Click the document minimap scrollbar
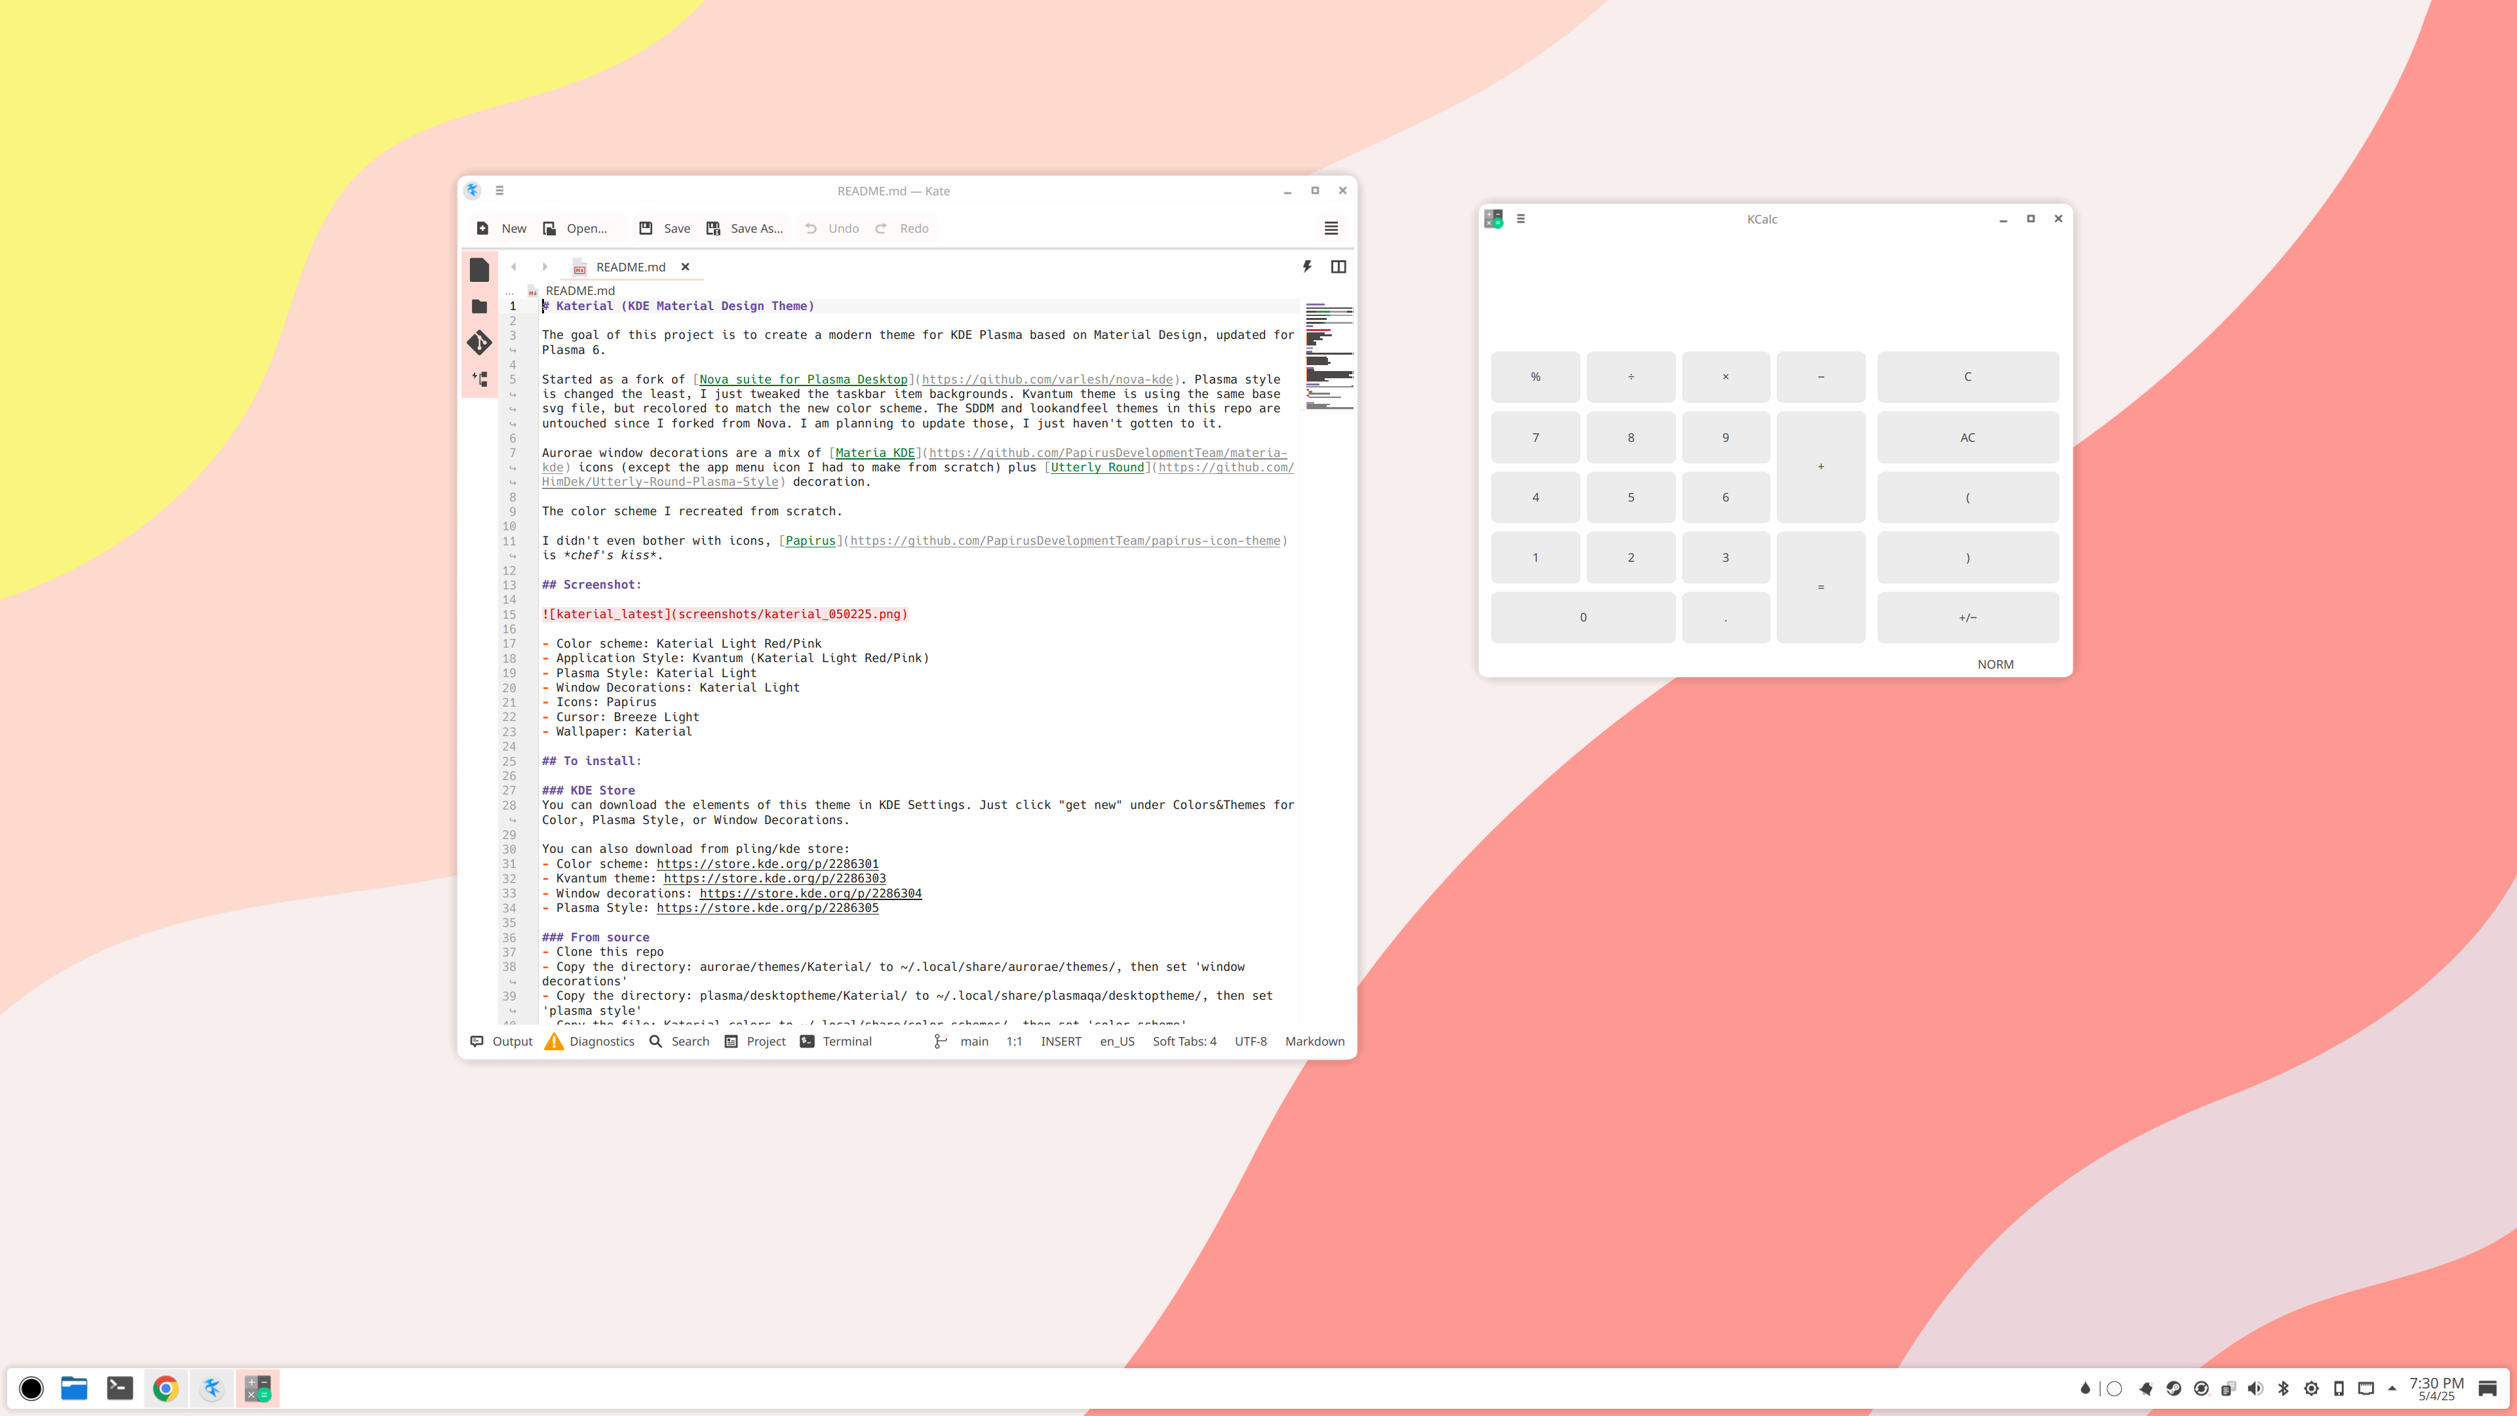2517x1416 pixels. click(1329, 357)
